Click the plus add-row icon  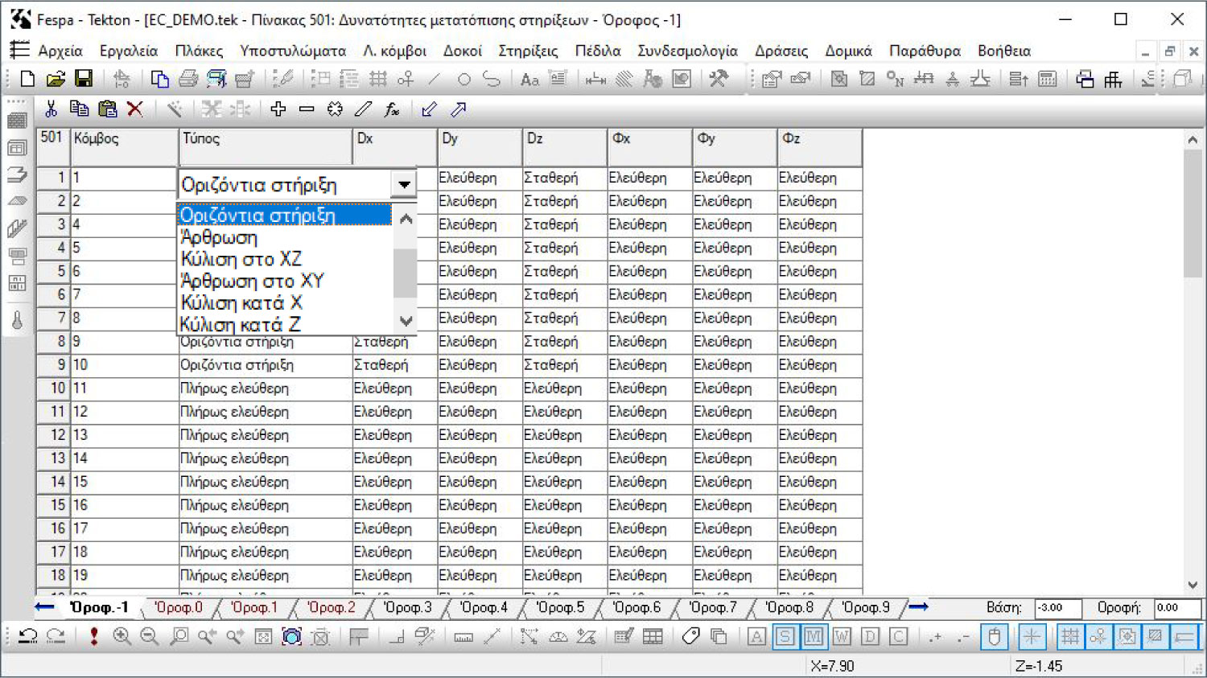(x=278, y=109)
